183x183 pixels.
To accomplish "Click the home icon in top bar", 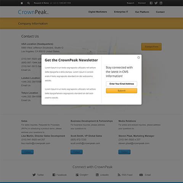I will (22, 3).
